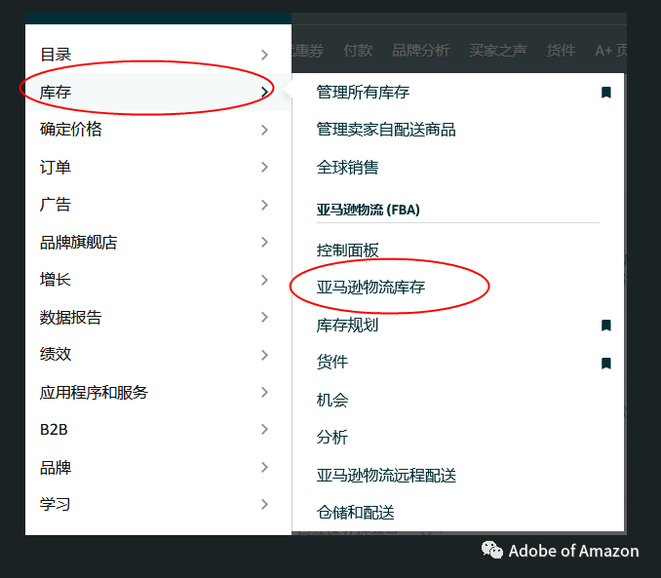Go to 管理所有库存
This screenshot has height=578, width=661.
tap(363, 93)
